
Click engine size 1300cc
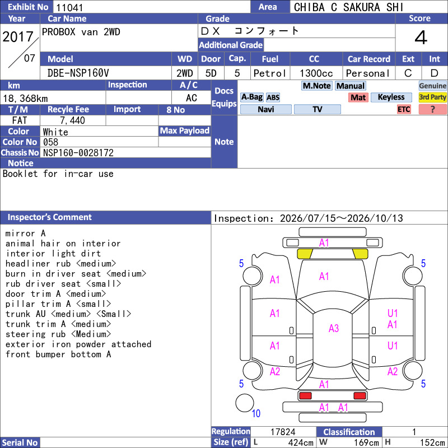[x=316, y=73]
